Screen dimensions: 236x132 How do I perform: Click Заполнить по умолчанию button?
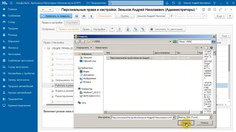click(167, 29)
